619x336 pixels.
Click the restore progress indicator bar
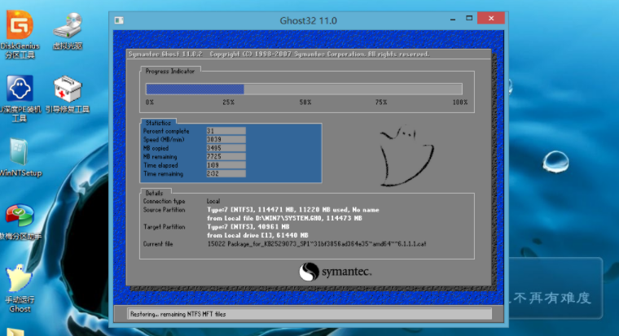point(303,89)
